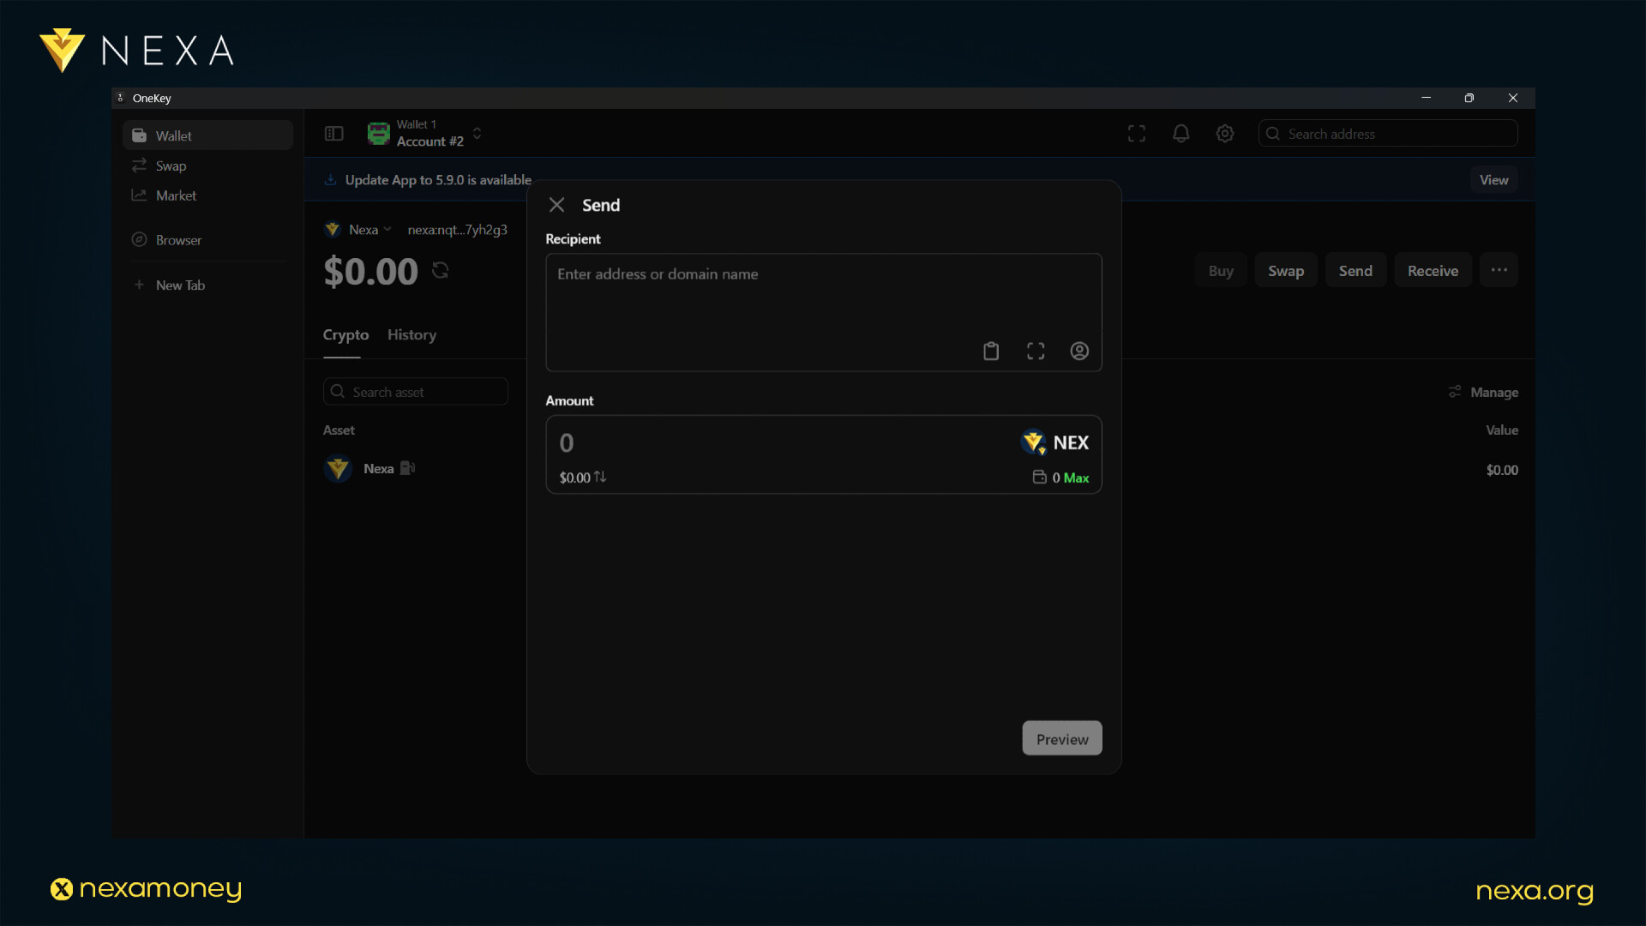Viewport: 1646px width, 926px height.
Task: Minimize the OneKey window
Action: point(1426,98)
